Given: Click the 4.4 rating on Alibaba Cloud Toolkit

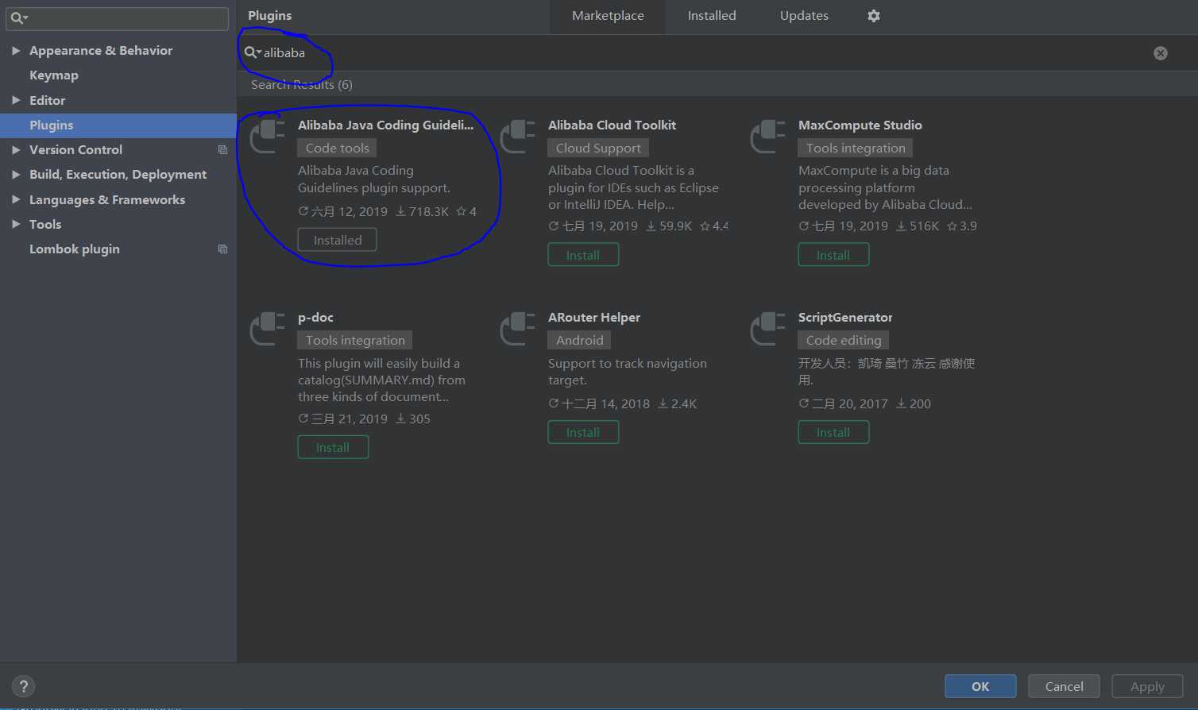Looking at the screenshot, I should (714, 226).
